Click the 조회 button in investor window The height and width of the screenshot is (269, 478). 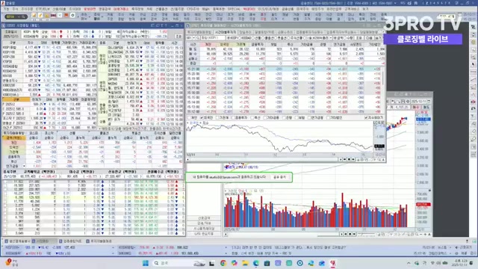point(359,38)
